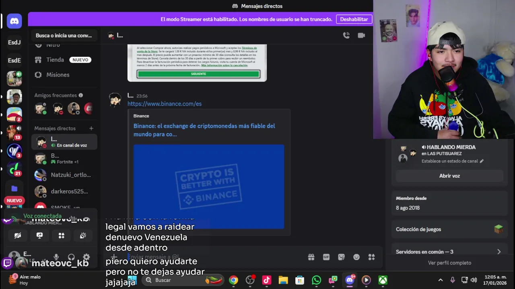This screenshot has height=289, width=515.
Task: Click the Binance embed preview image
Action: 209,187
